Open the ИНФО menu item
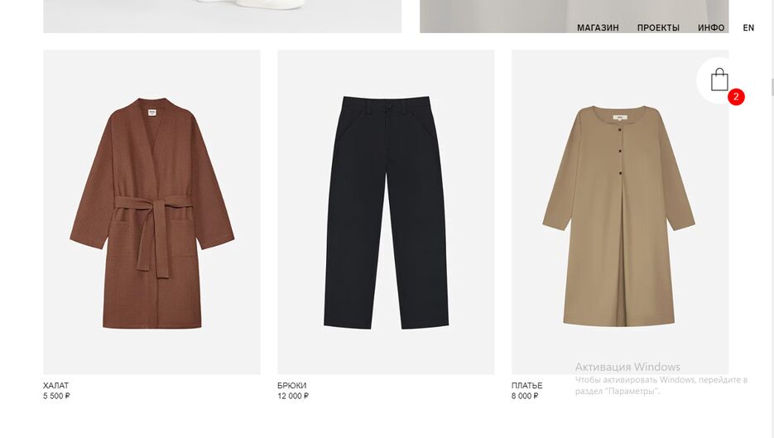This screenshot has width=774, height=438. pos(711,28)
